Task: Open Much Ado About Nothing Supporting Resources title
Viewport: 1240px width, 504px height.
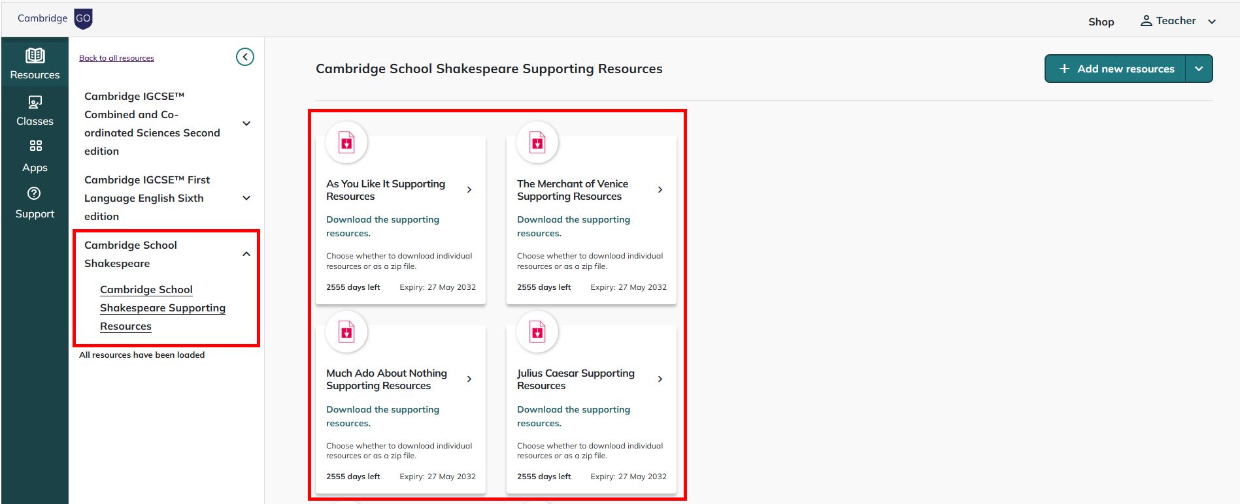Action: pos(386,379)
